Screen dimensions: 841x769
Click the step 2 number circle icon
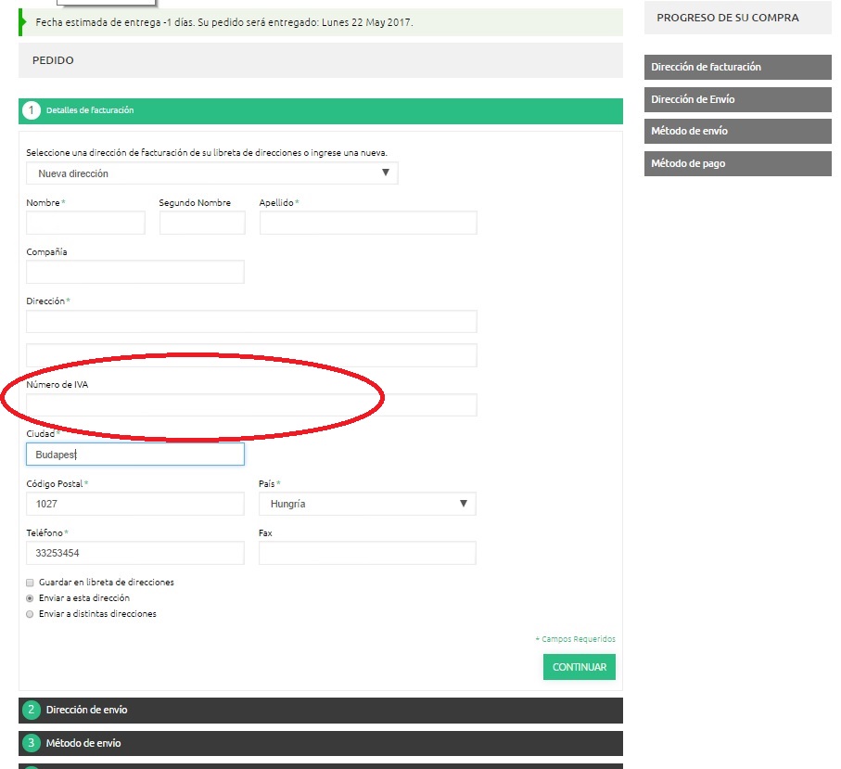tap(32, 711)
